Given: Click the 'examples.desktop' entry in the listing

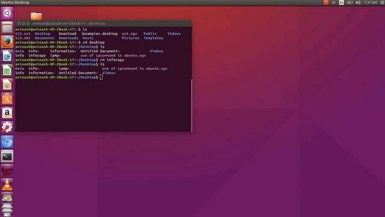Looking at the screenshot, I should point(100,34).
